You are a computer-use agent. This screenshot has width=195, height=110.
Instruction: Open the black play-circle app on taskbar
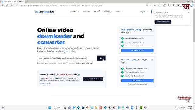[114, 108]
